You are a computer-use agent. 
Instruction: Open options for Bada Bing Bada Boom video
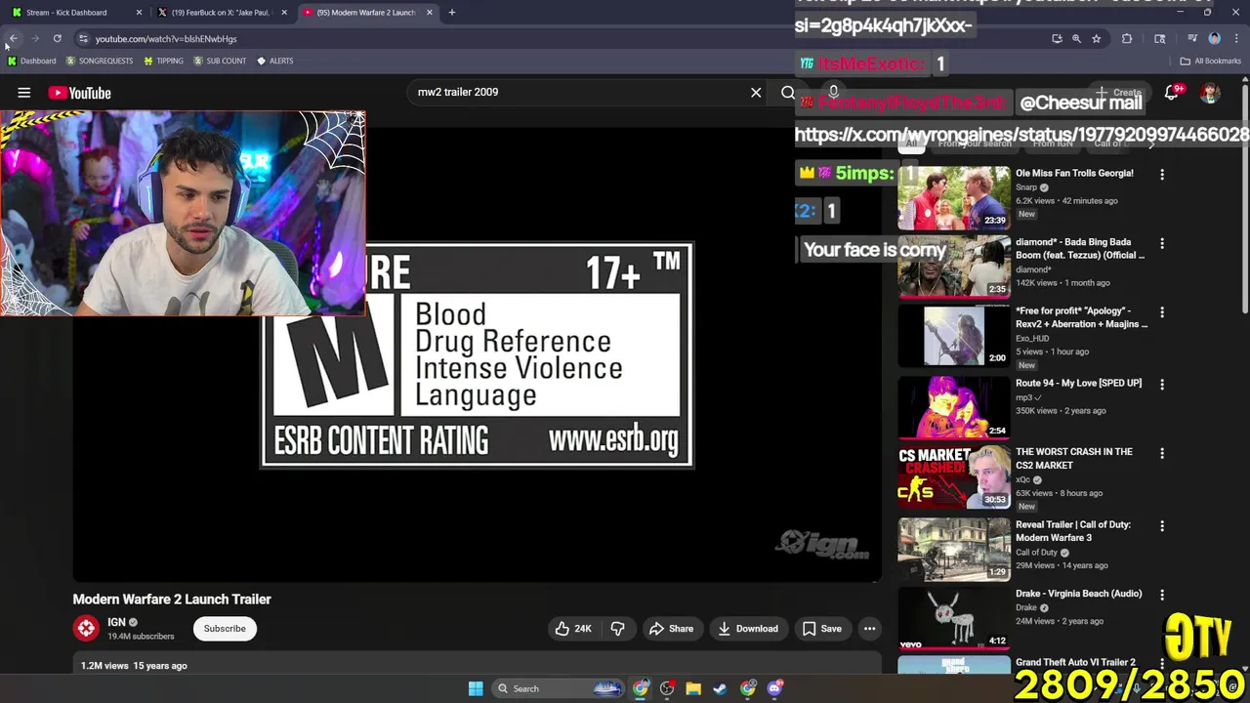tap(1162, 243)
